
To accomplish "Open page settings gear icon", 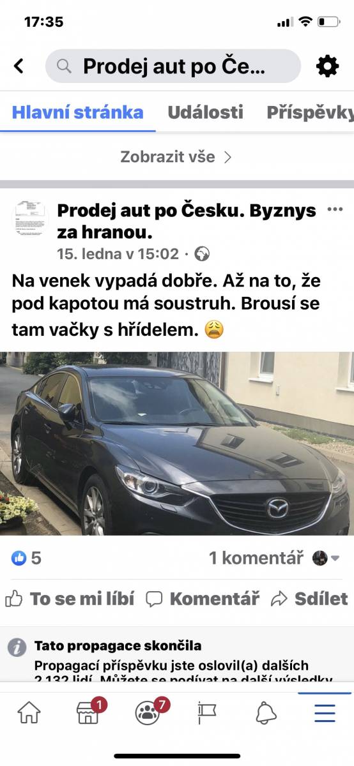I will (327, 66).
